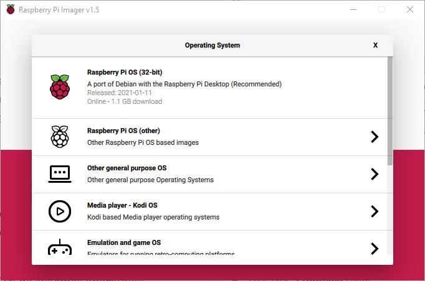Image resolution: width=425 pixels, height=281 pixels.
Task: Minimize the Raspberry Pi Imager window
Action: [x=353, y=10]
